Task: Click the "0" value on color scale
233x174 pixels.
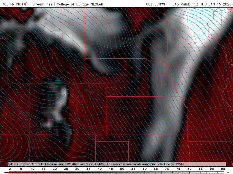Action: (x=10, y=169)
